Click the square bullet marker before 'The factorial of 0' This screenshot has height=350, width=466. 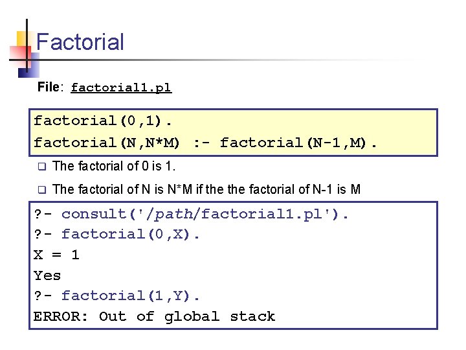[x=42, y=167]
